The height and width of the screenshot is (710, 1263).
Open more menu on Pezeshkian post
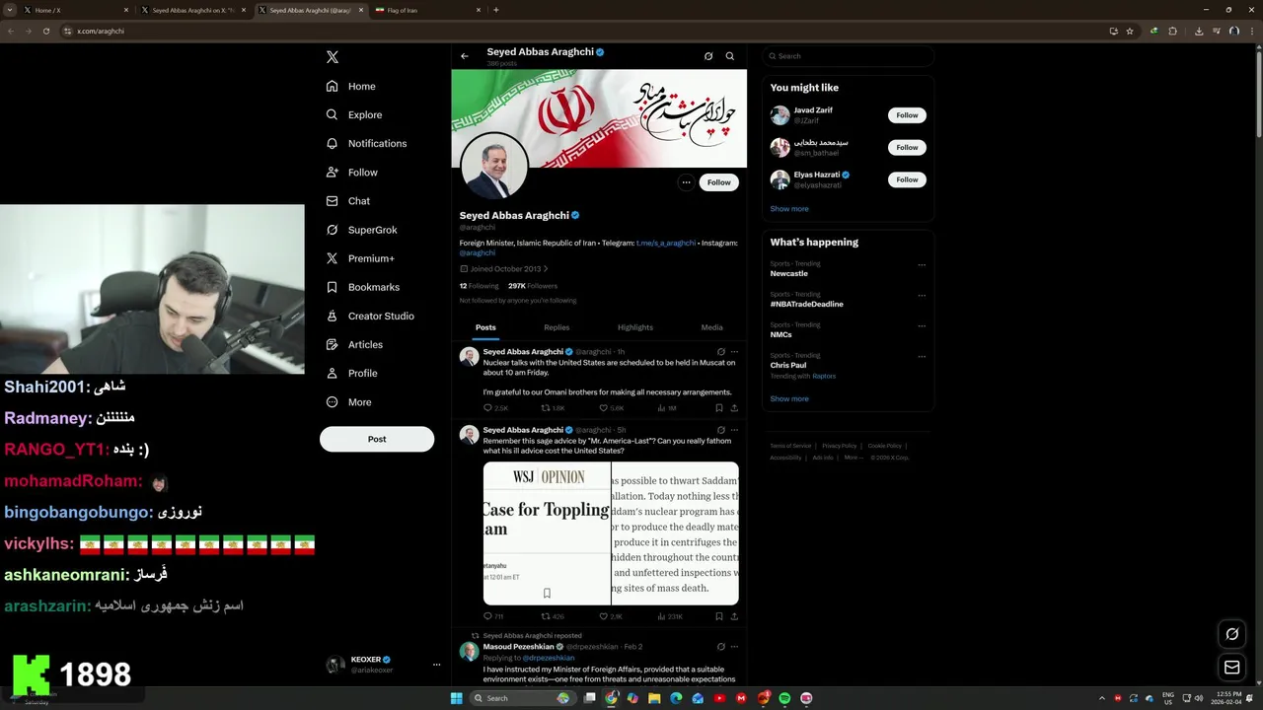pos(734,647)
